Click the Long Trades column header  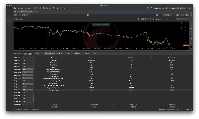tap(131, 58)
